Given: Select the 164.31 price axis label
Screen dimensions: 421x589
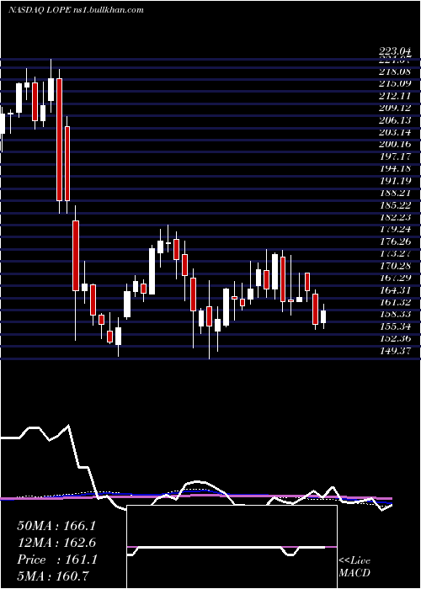Looking at the screenshot, I should (x=394, y=289).
